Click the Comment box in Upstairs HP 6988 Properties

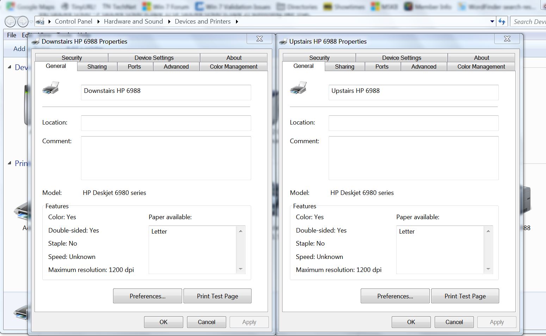coord(414,158)
